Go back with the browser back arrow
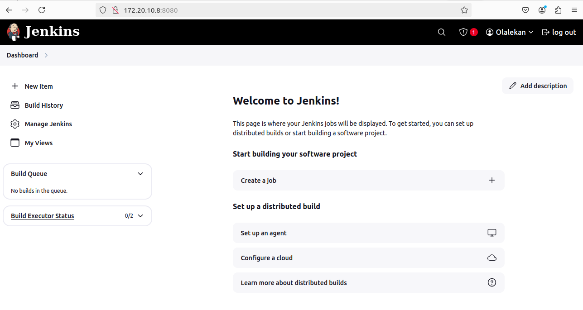Viewport: 583px width, 310px height. 9,10
